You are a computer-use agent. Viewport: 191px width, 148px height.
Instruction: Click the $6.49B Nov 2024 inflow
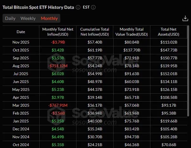58,136
